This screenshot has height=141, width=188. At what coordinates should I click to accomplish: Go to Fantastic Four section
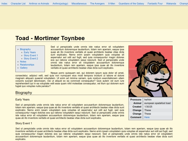coord(155,3)
